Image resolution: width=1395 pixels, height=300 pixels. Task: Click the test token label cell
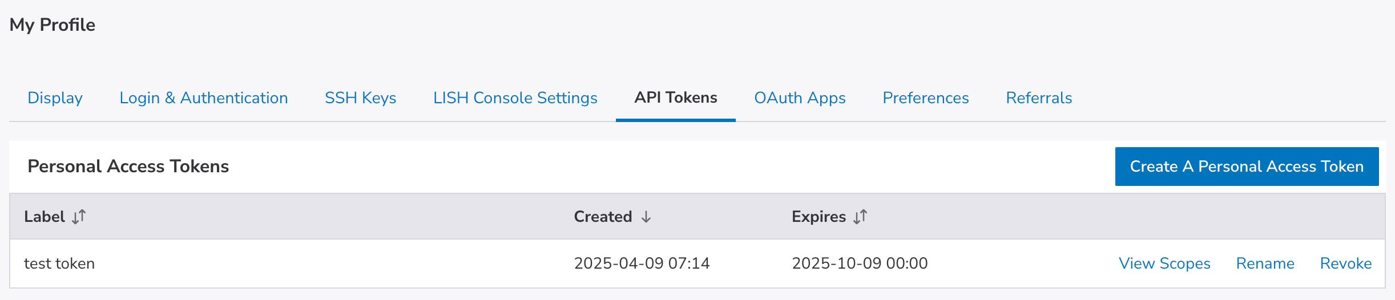click(59, 263)
